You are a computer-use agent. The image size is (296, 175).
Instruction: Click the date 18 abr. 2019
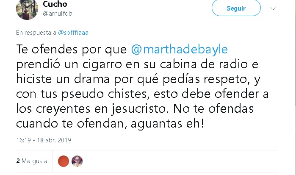point(54,140)
